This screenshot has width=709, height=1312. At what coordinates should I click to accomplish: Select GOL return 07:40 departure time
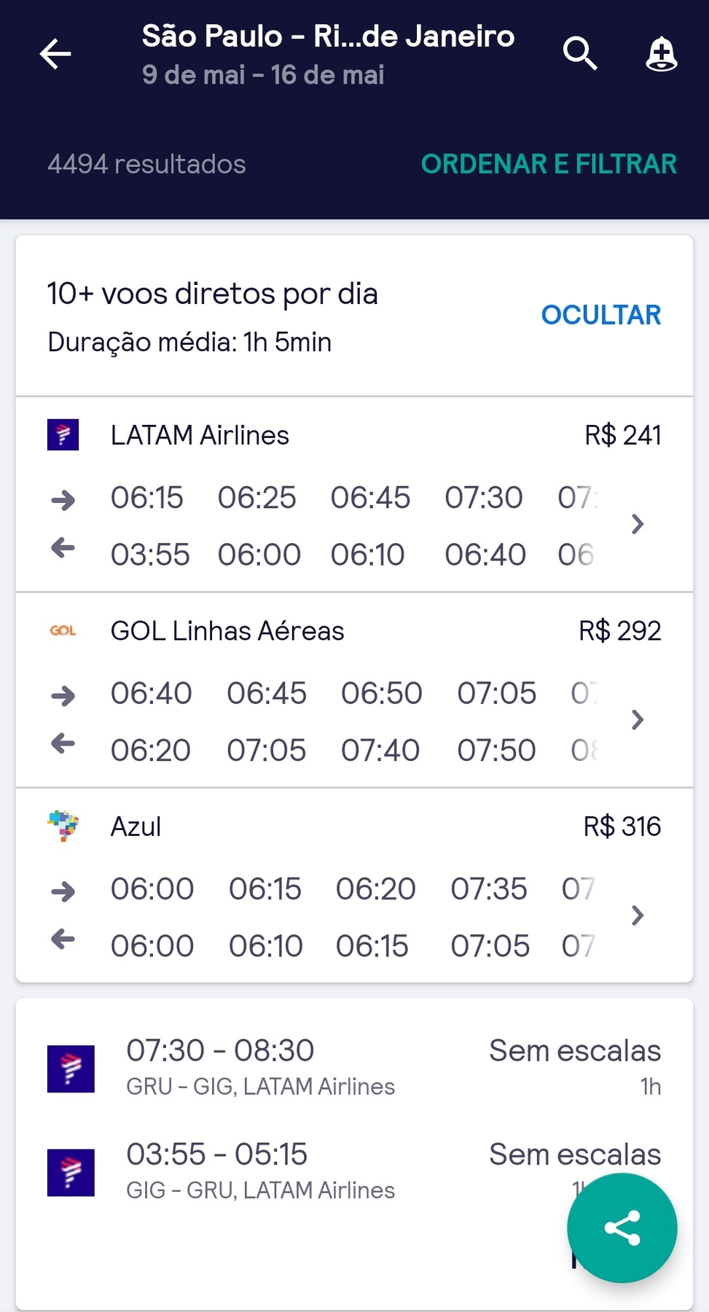tap(380, 750)
